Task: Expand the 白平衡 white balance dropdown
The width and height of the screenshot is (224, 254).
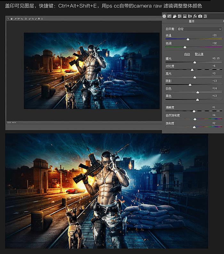Action: pyautogui.click(x=199, y=29)
